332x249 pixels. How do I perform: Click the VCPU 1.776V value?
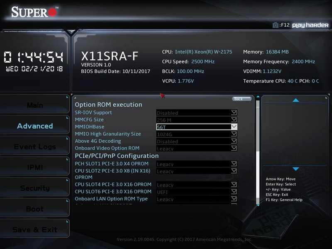pyautogui.click(x=186, y=81)
